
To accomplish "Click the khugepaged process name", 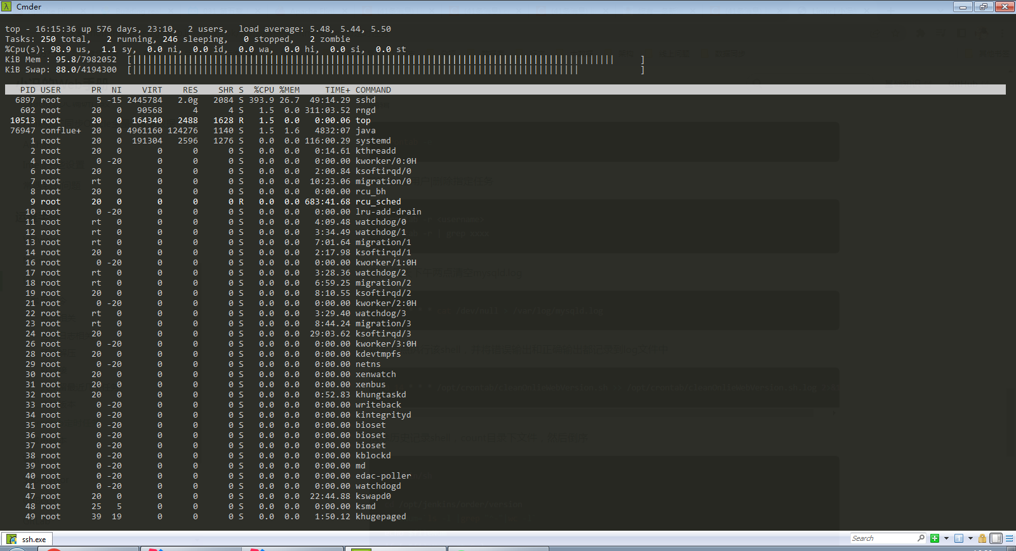I will (381, 517).
